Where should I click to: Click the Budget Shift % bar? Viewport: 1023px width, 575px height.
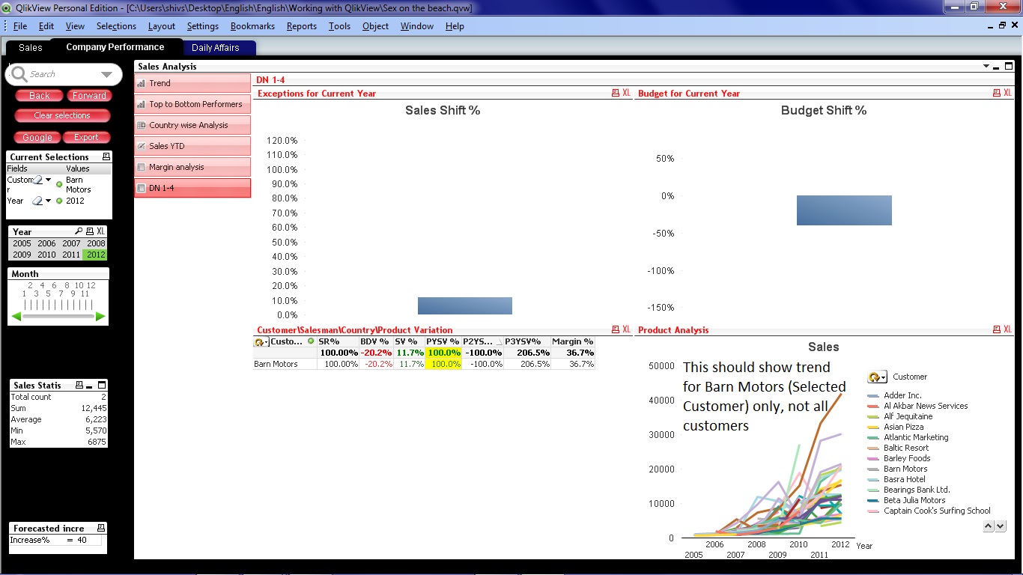point(844,210)
